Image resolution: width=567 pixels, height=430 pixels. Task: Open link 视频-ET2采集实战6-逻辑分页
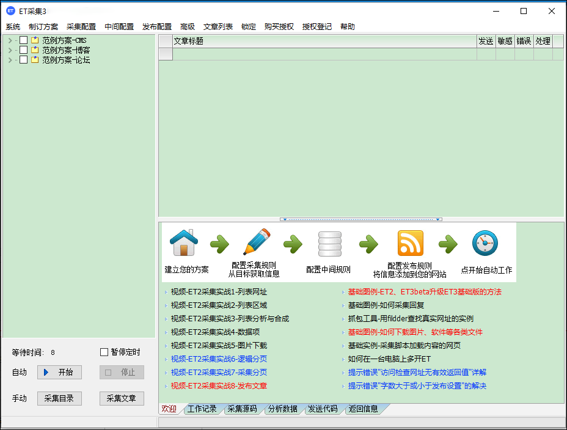(x=219, y=359)
